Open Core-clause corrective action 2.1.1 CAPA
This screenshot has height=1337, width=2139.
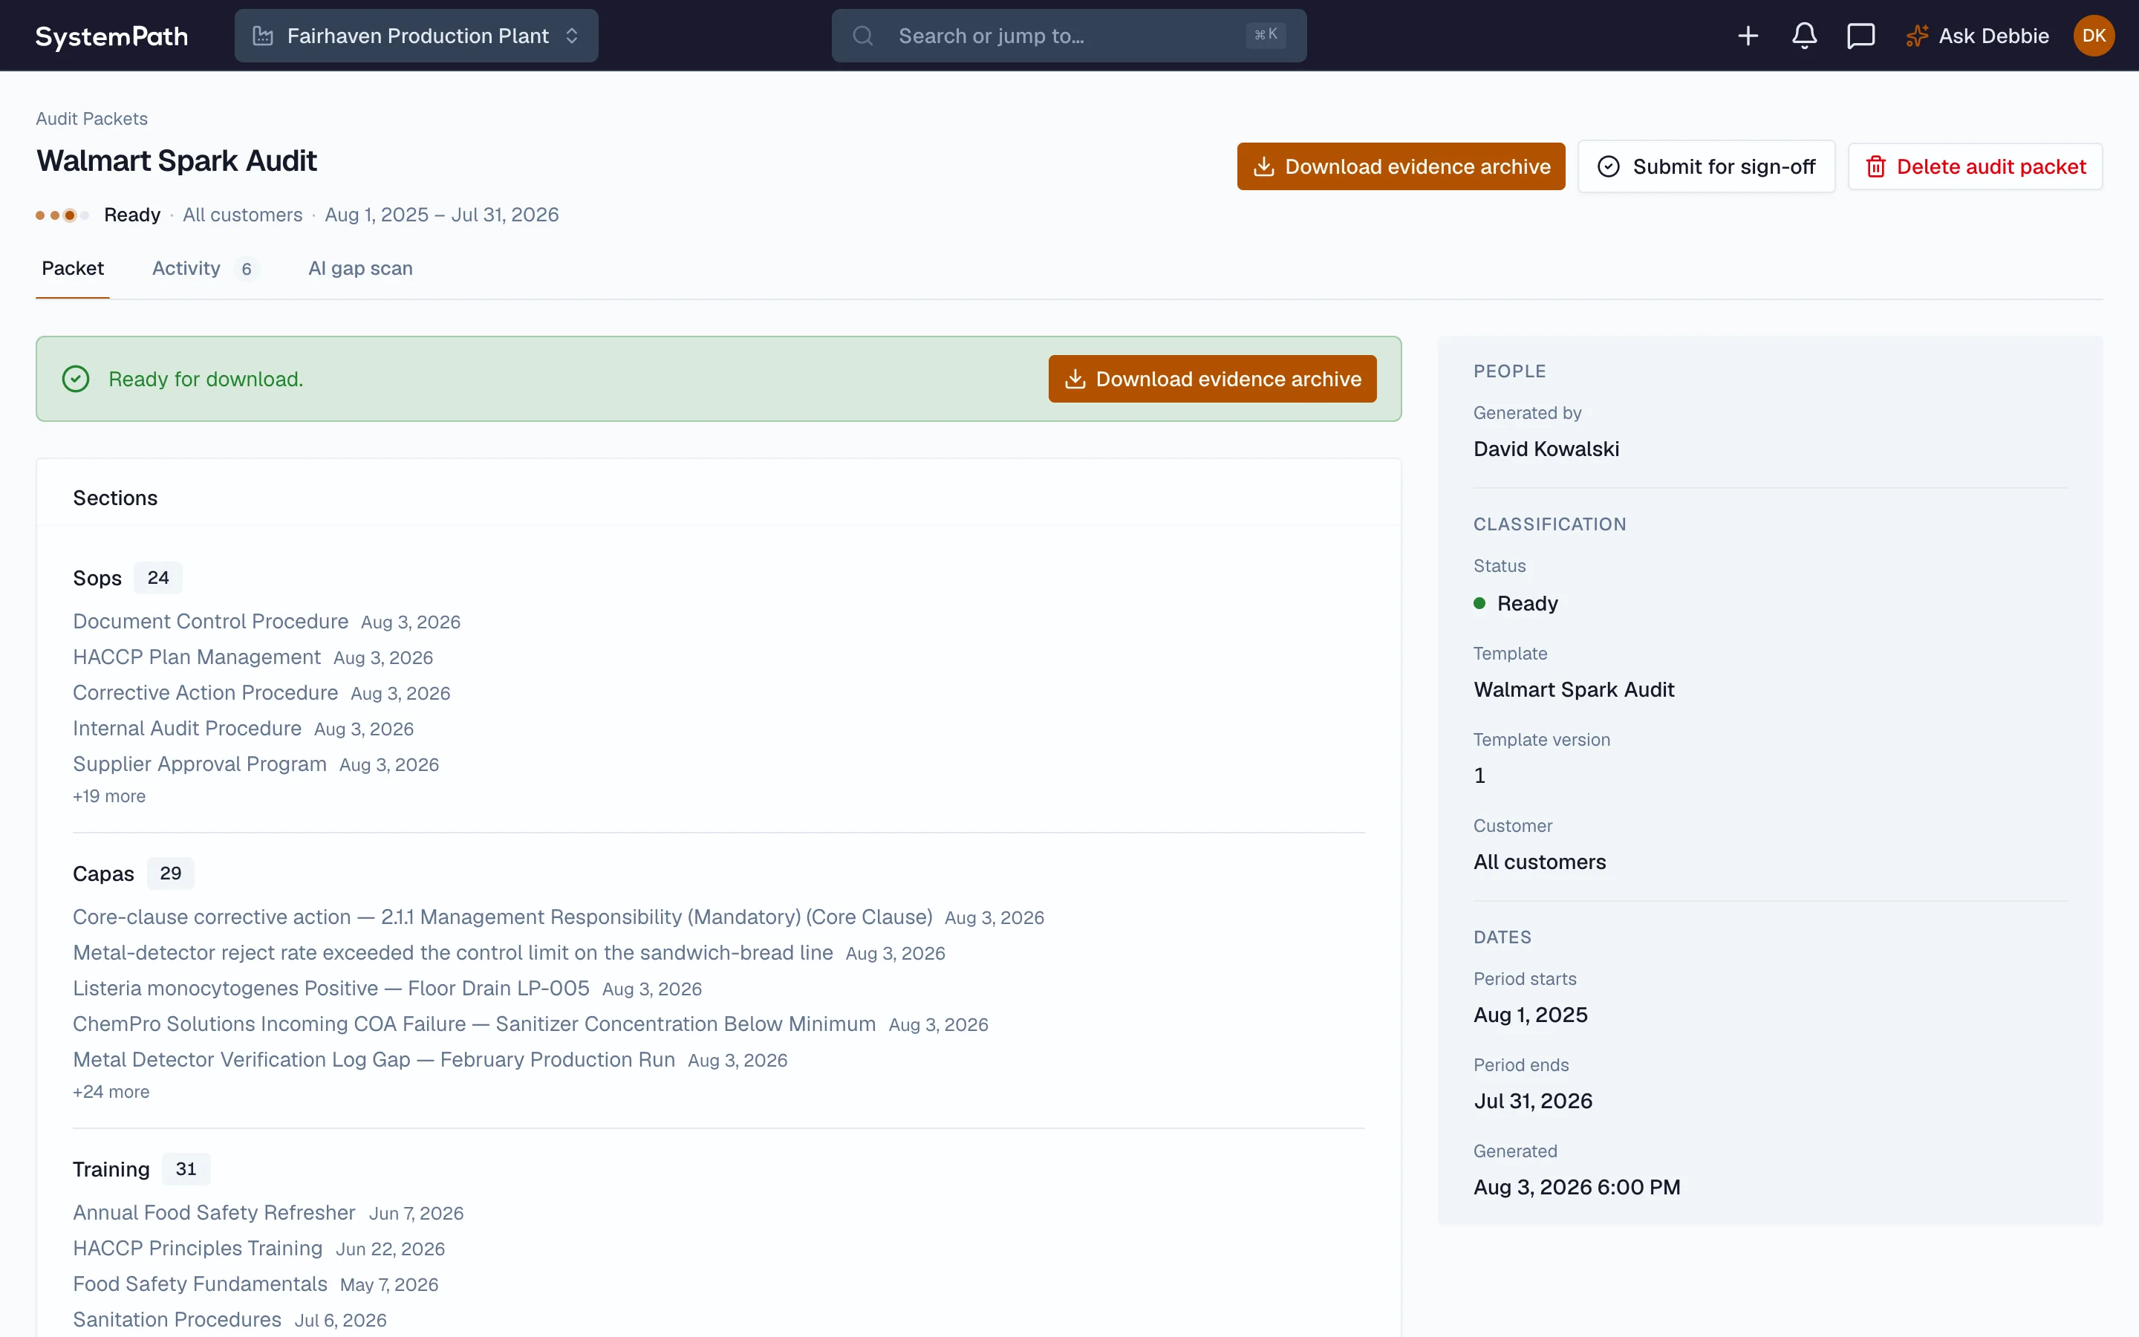point(502,917)
